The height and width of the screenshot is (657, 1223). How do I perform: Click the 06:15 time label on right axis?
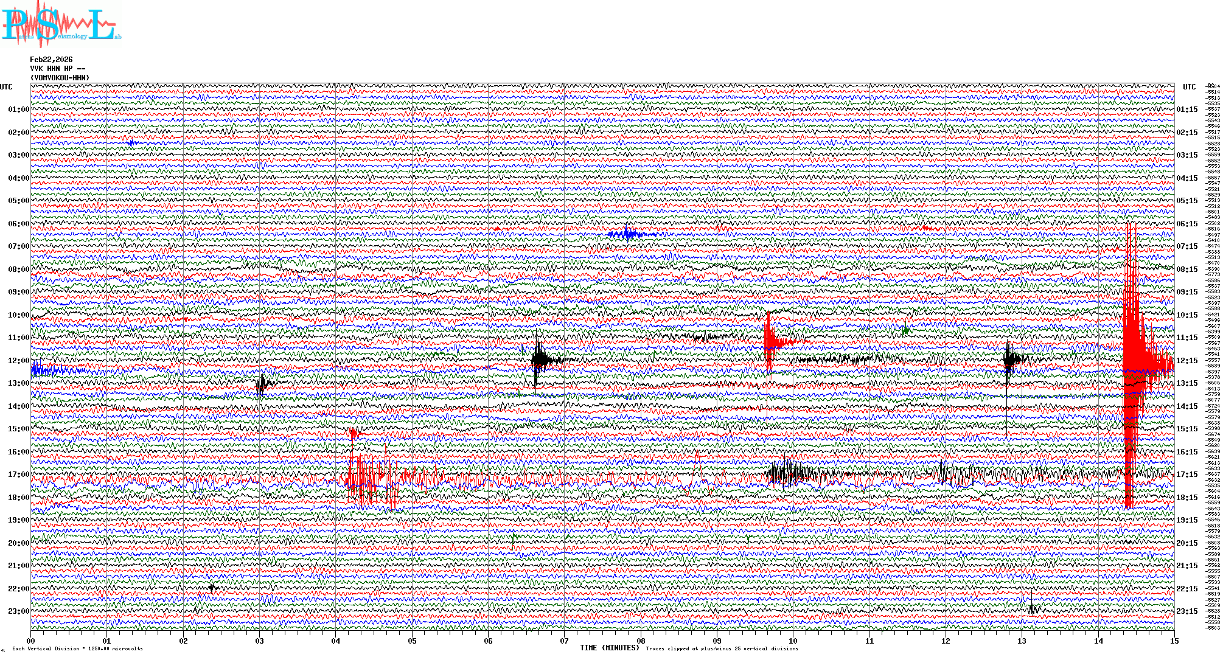pyautogui.click(x=1186, y=224)
